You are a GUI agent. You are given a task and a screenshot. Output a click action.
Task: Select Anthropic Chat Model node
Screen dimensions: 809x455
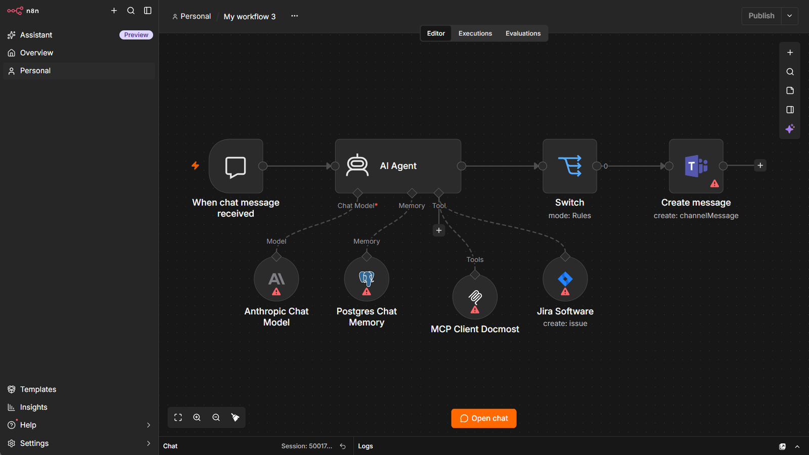point(277,279)
